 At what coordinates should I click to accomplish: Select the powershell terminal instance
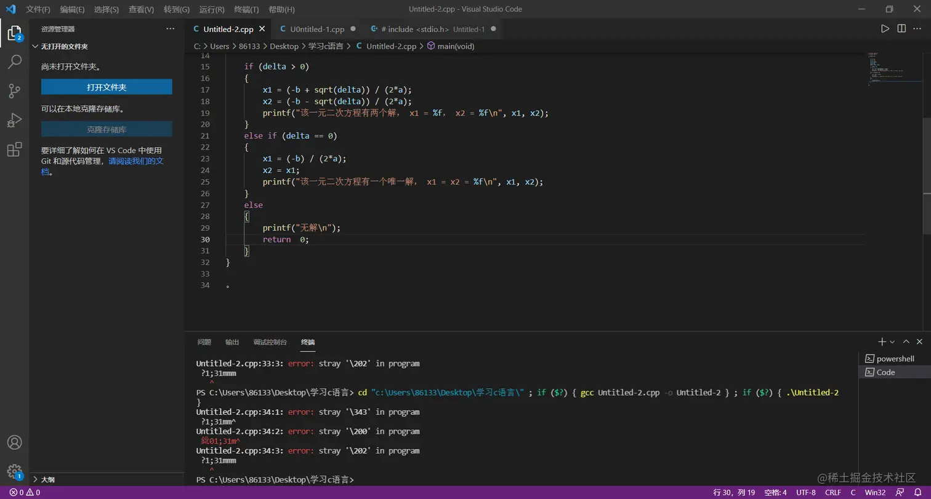point(895,359)
